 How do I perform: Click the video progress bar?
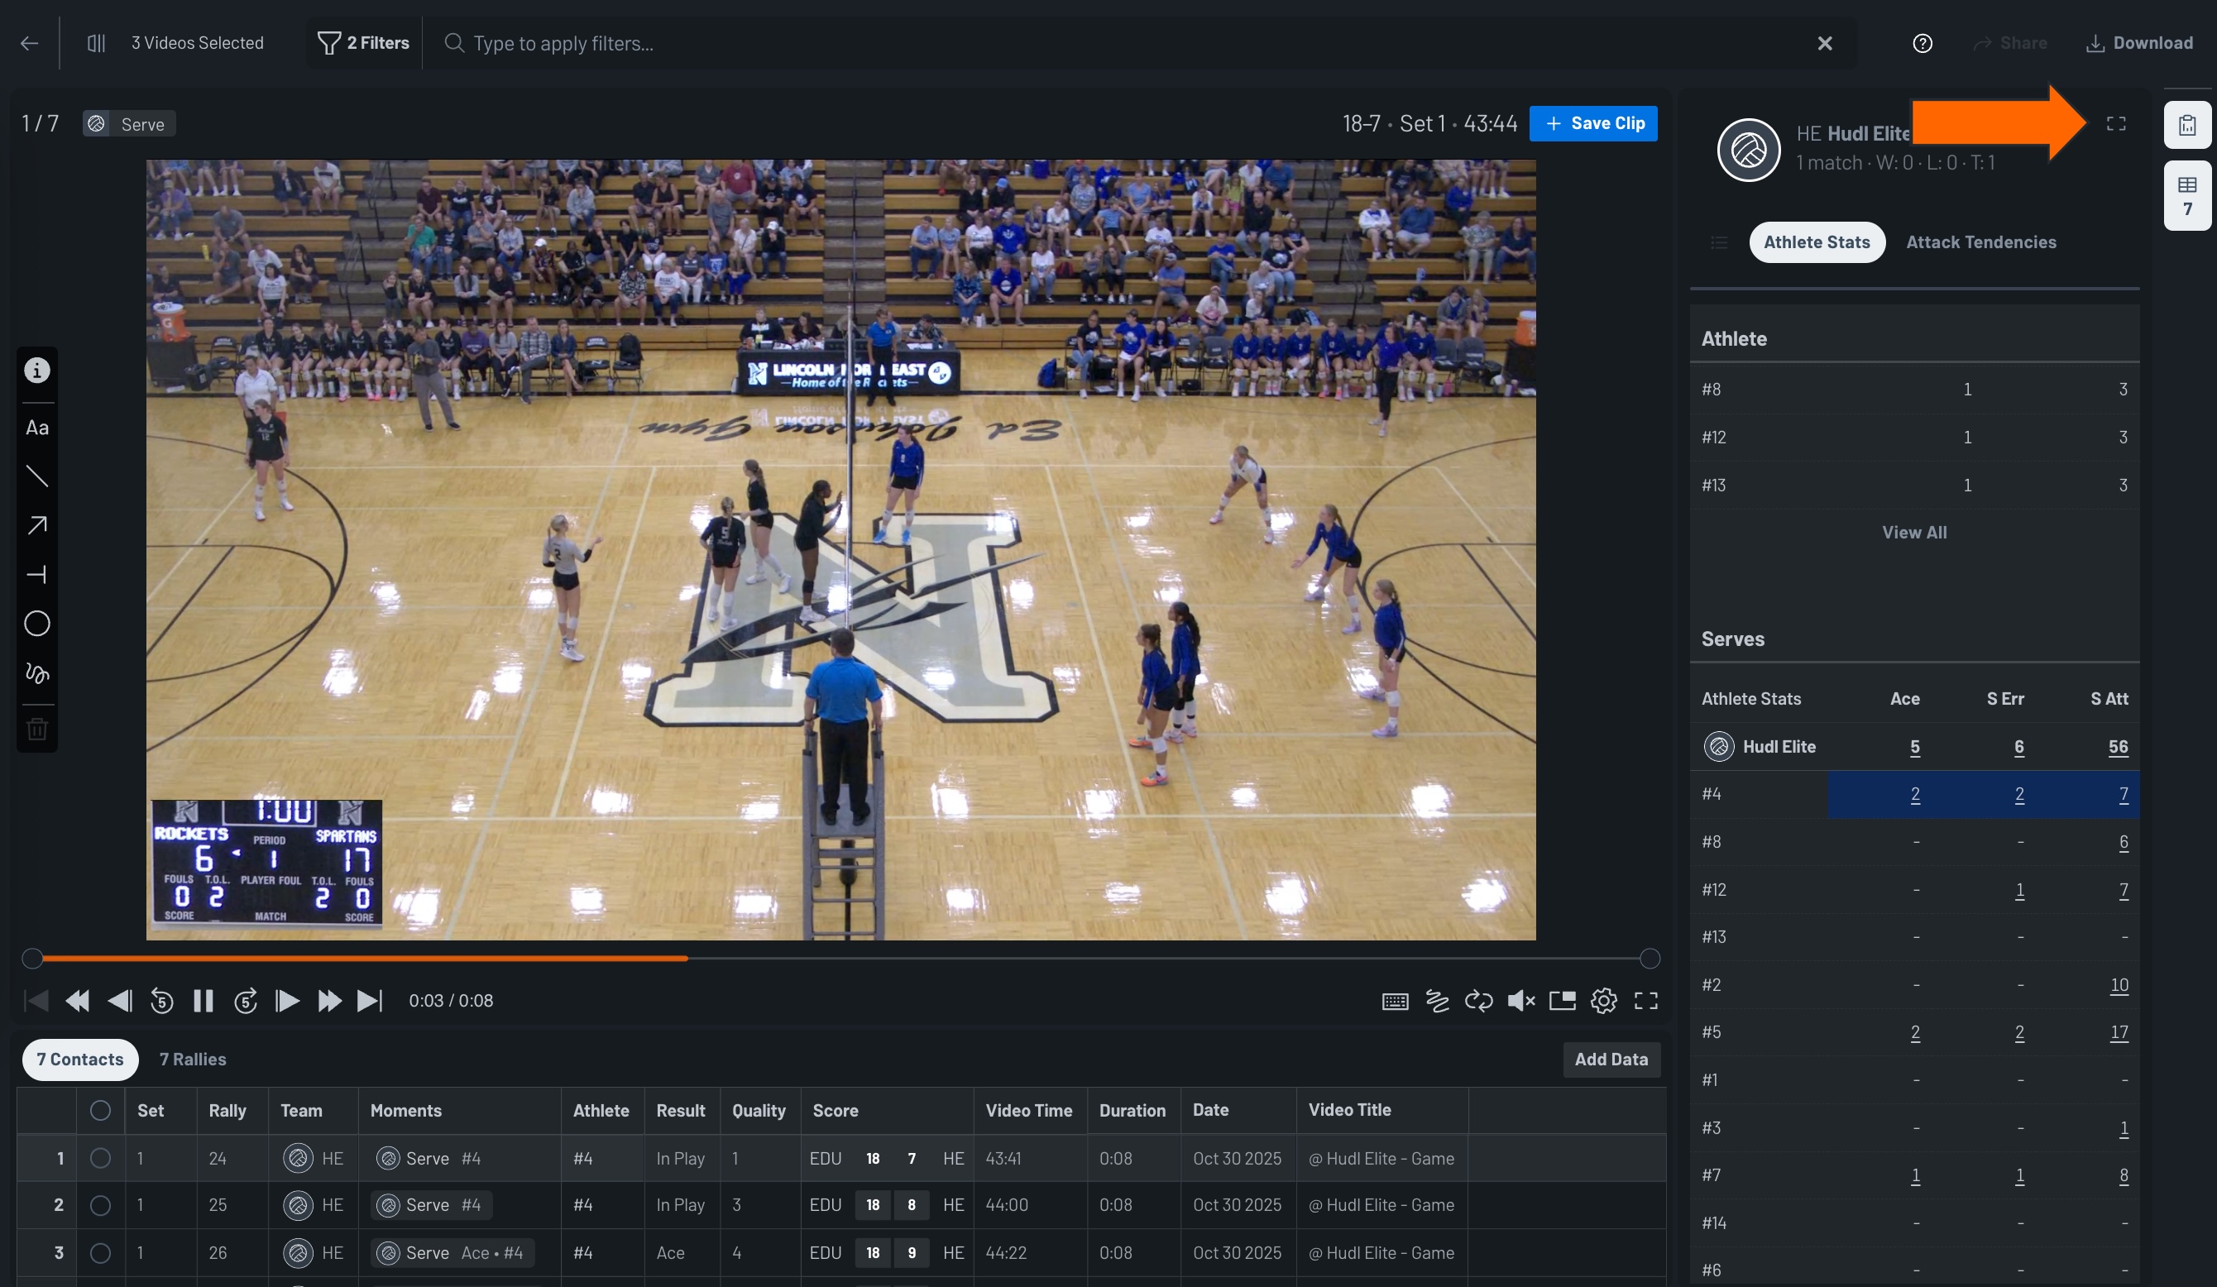840,959
